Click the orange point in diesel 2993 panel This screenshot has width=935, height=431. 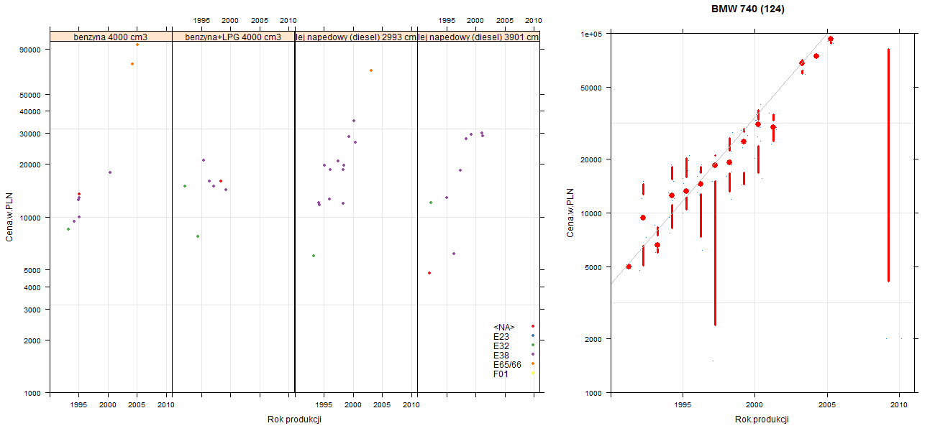[371, 70]
